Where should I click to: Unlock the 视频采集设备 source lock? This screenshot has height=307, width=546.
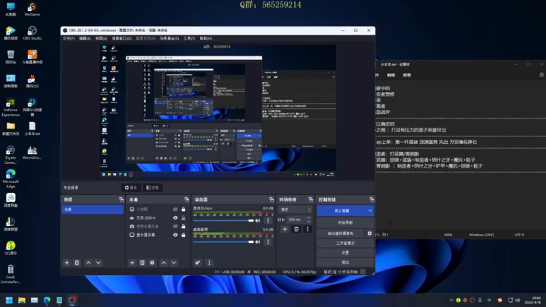[184, 226]
